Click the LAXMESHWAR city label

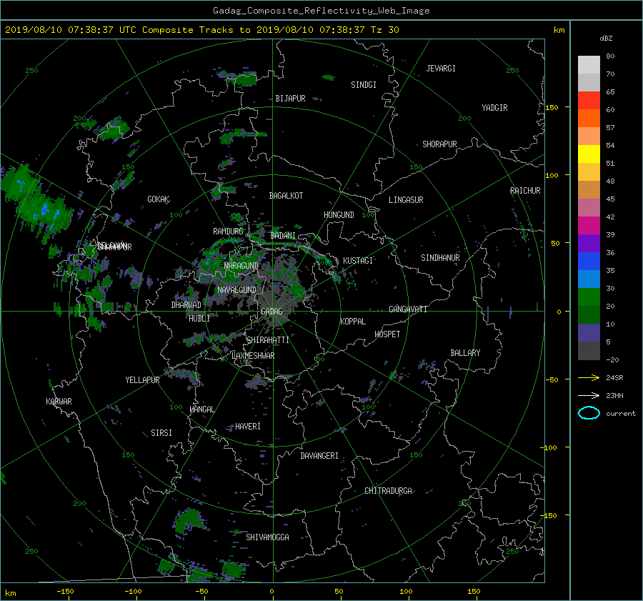254,356
